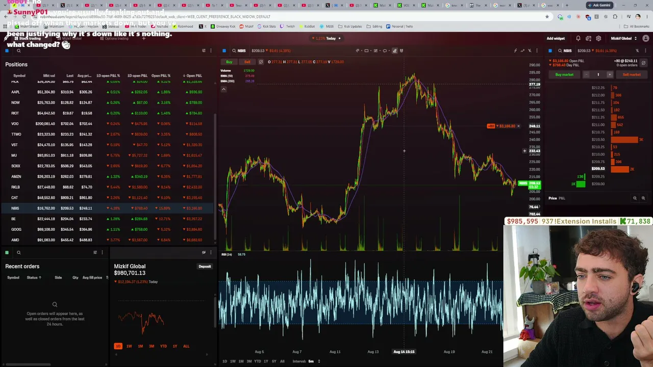Screen dimensions: 653x367
Task: Search NBIS symbol in the chart widget
Action: coord(238,50)
